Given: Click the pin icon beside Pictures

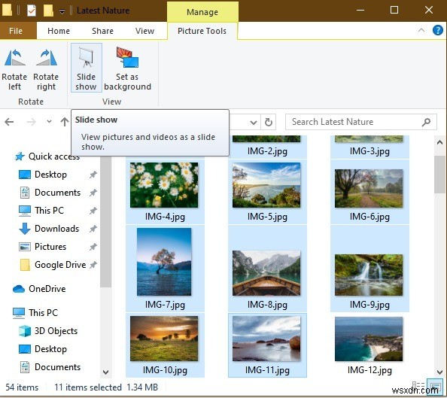Looking at the screenshot, I should tap(93, 247).
